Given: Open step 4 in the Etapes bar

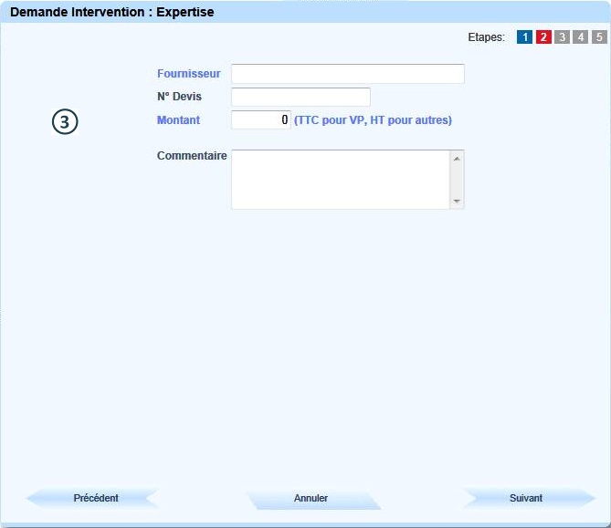Looking at the screenshot, I should pyautogui.click(x=581, y=37).
